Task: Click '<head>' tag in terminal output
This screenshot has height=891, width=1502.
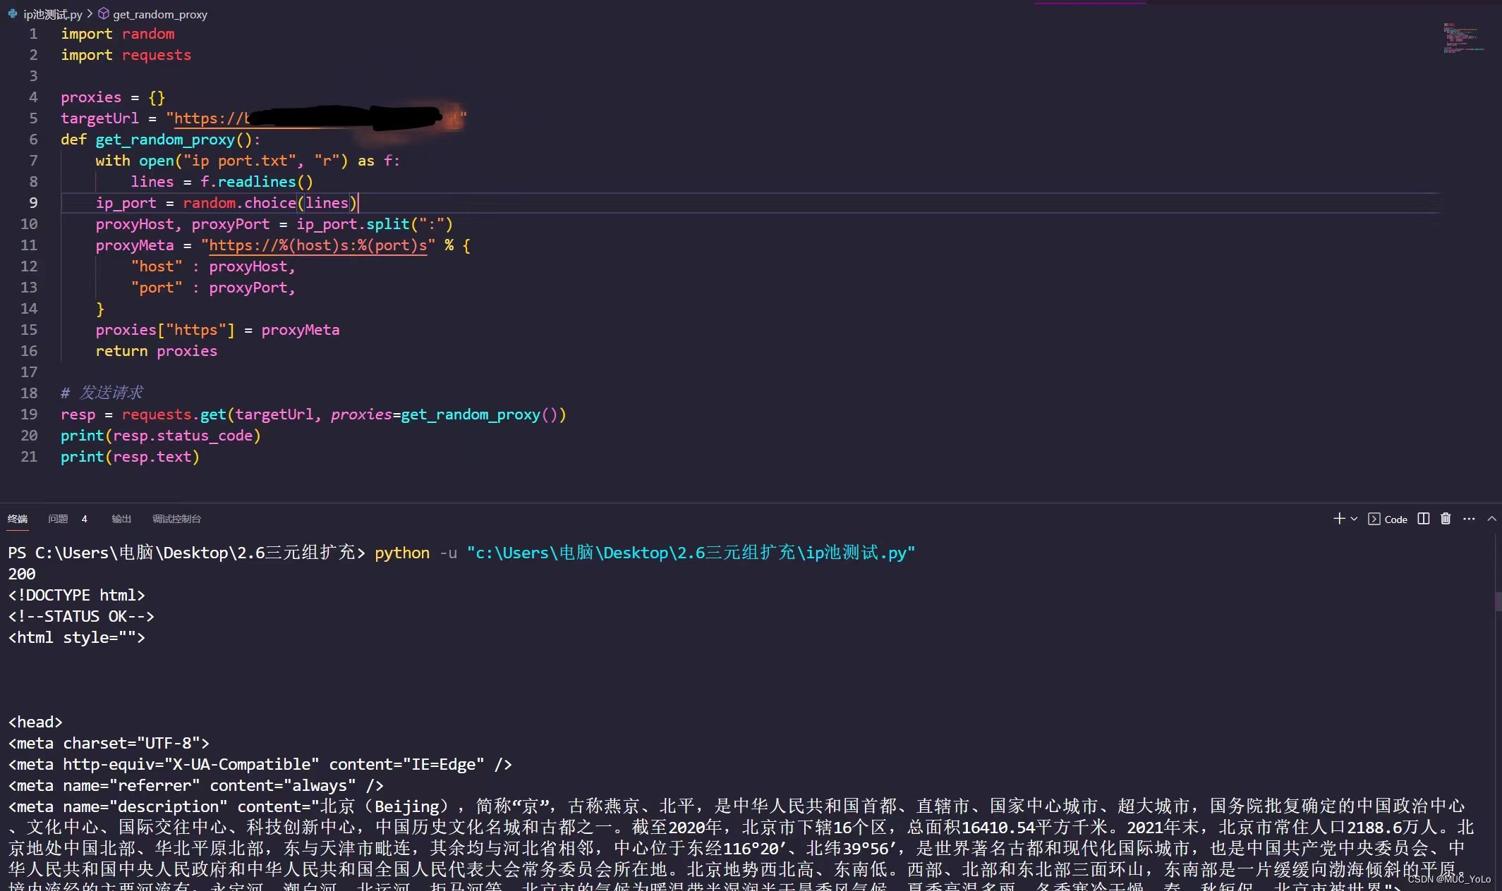Action: pos(35,722)
